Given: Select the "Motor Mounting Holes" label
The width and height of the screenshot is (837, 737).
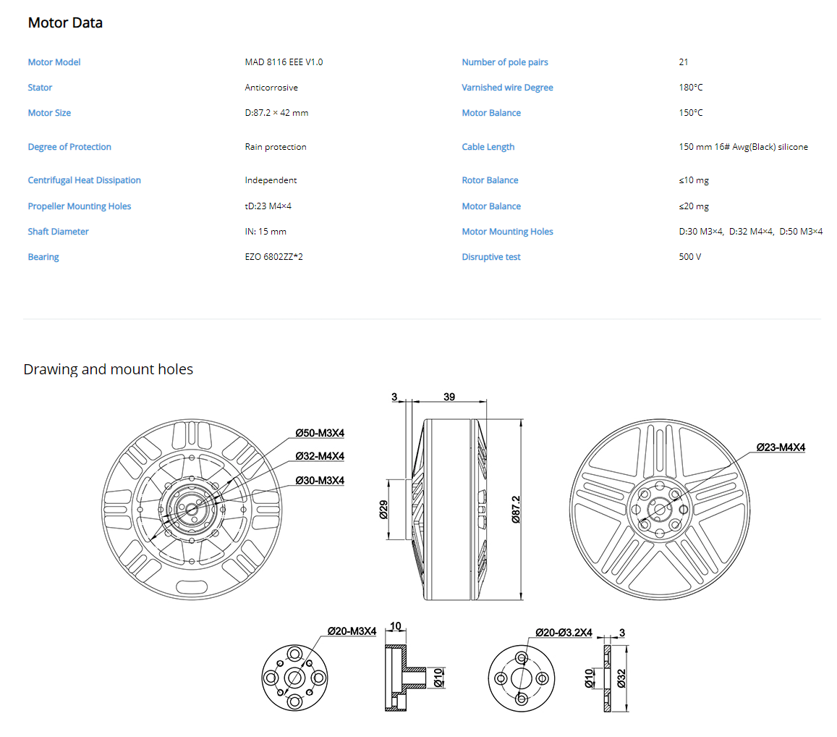Looking at the screenshot, I should [507, 232].
